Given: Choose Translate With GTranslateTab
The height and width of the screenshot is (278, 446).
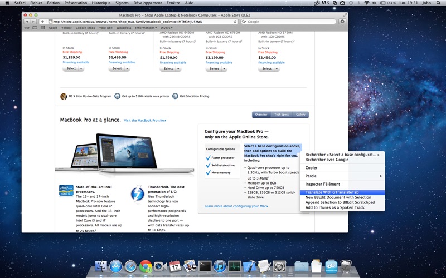Looking at the screenshot, I should 342,192.
